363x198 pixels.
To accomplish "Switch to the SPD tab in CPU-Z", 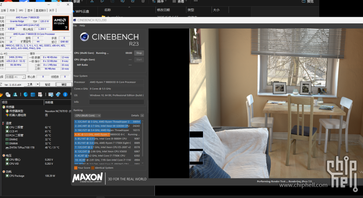I will pyautogui.click(x=21, y=10).
